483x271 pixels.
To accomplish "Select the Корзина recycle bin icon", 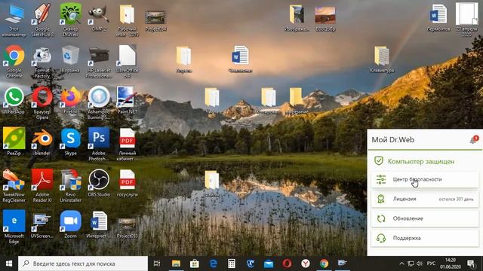I will coord(70,59).
